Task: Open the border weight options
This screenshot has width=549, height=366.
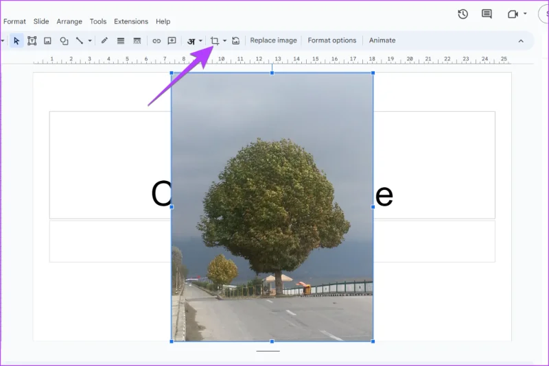Action: tap(121, 41)
